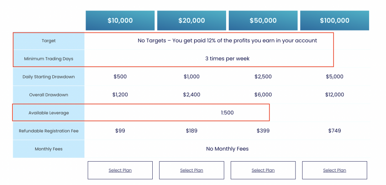The width and height of the screenshot is (386, 185).
Task: Click the $100,000 column header
Action: pos(335,20)
